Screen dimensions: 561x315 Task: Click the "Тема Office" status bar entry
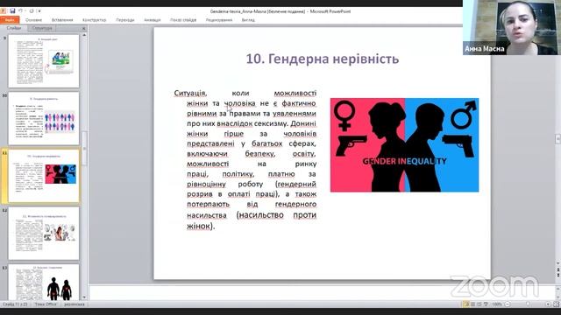pyautogui.click(x=46, y=304)
